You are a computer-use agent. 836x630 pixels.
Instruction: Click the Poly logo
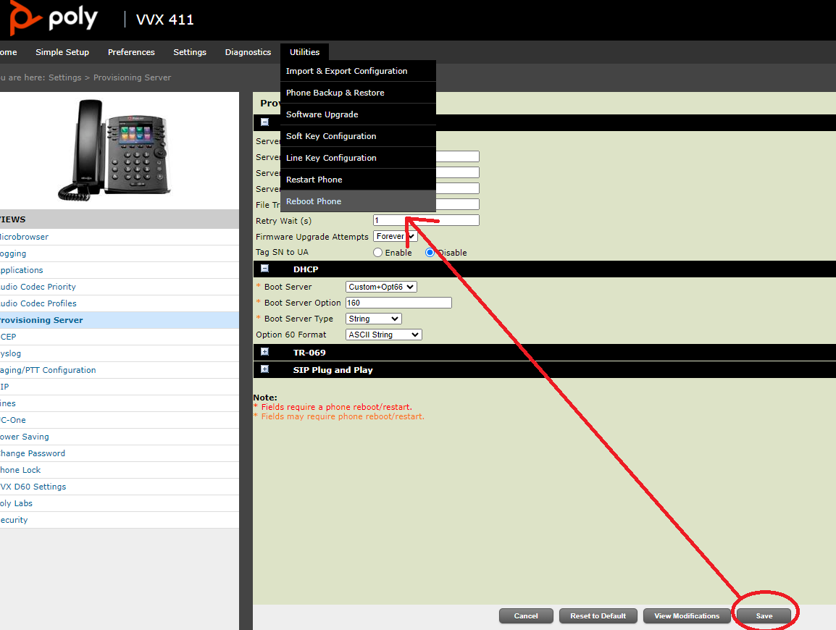54,18
